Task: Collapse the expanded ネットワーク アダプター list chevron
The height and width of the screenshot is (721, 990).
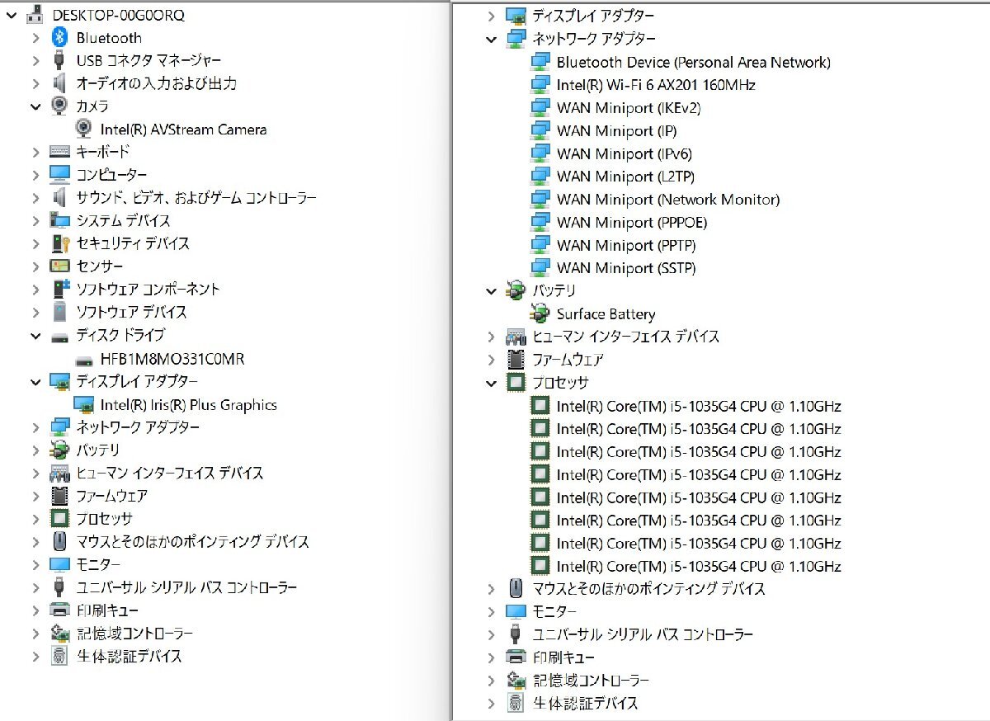Action: (492, 39)
